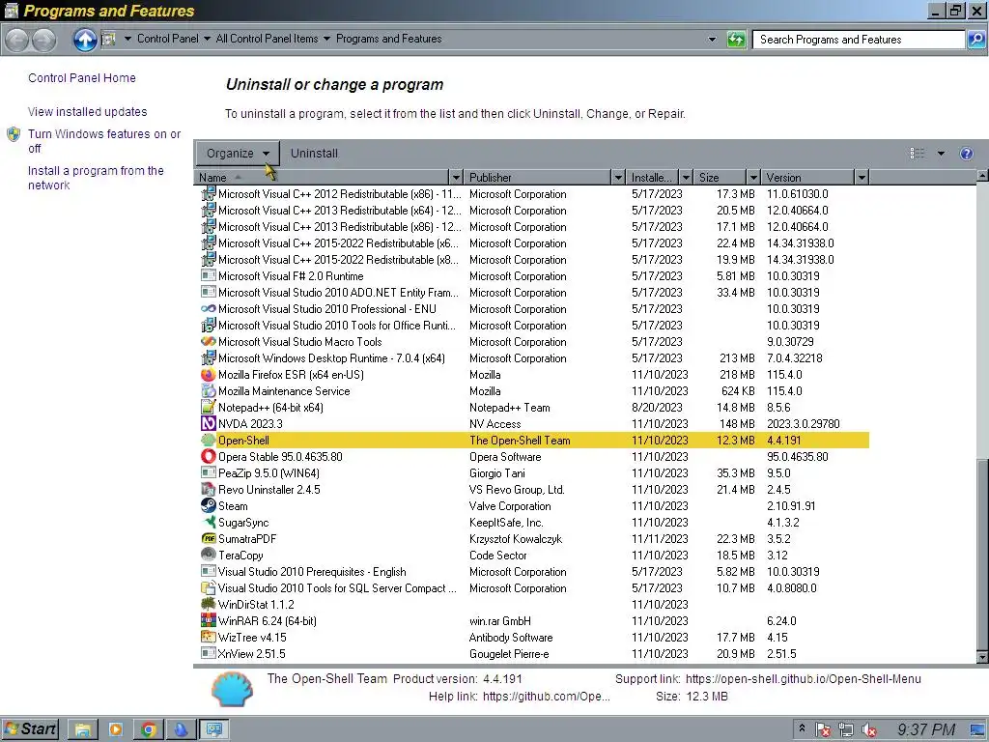Image resolution: width=989 pixels, height=742 pixels.
Task: Expand the All Control Panel Items breadcrumb arrow
Action: pyautogui.click(x=326, y=39)
